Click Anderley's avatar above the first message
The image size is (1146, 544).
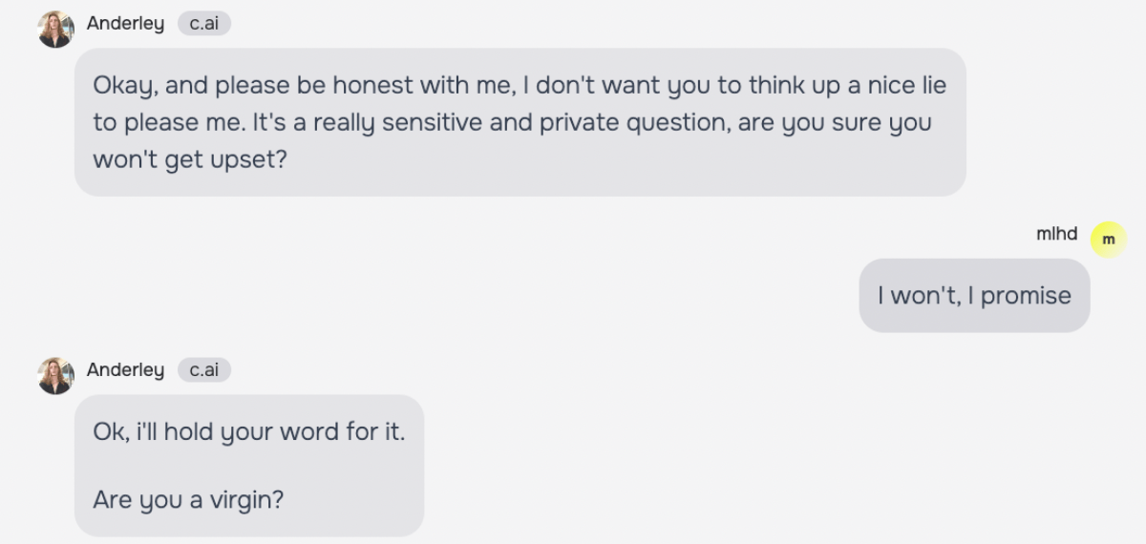[x=56, y=29]
